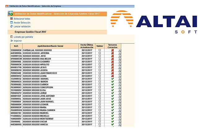Click red cross status for 35000012Q row
This screenshot has width=204, height=131.
113,56
